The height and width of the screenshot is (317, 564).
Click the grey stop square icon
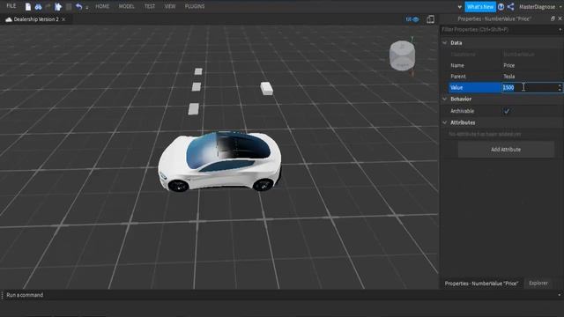69,6
